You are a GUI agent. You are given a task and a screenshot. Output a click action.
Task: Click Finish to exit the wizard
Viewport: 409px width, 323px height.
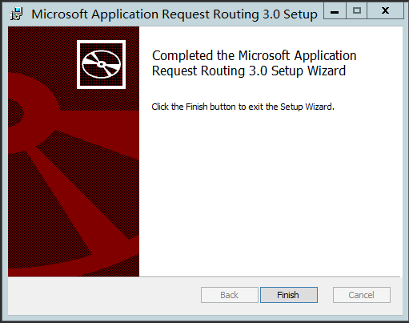pos(289,295)
